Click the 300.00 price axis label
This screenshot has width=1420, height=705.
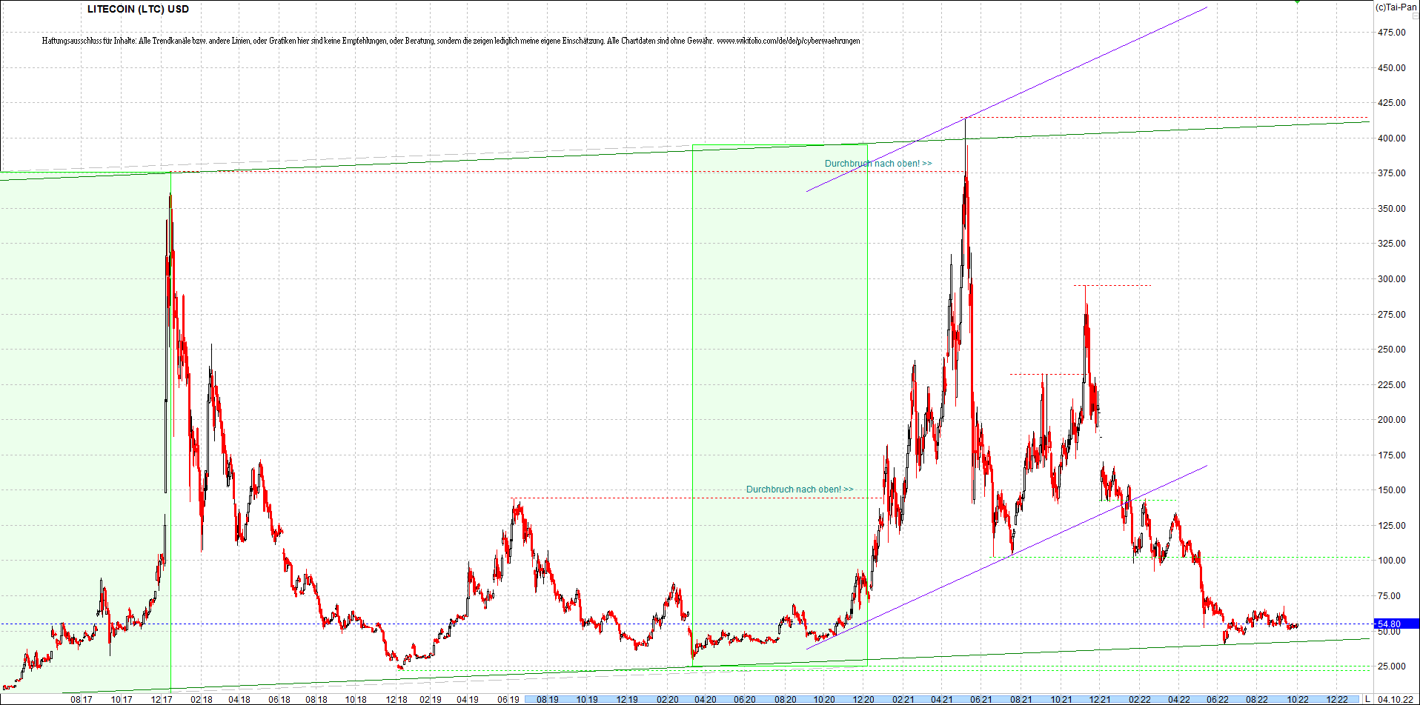(1391, 279)
